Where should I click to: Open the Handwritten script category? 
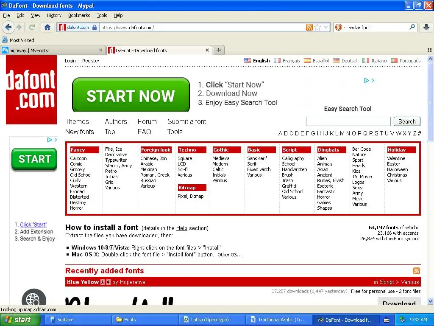294,169
